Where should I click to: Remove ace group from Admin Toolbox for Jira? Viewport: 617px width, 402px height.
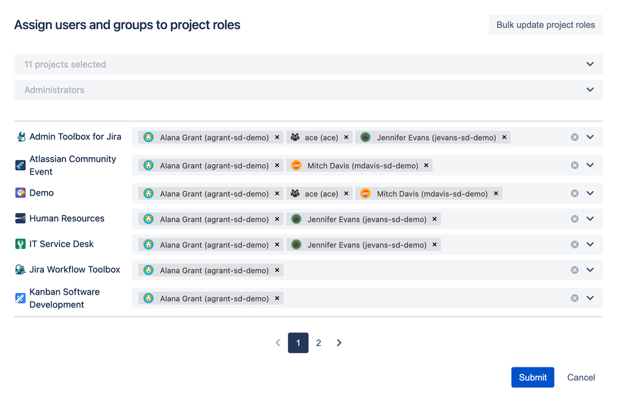pyautogui.click(x=346, y=137)
